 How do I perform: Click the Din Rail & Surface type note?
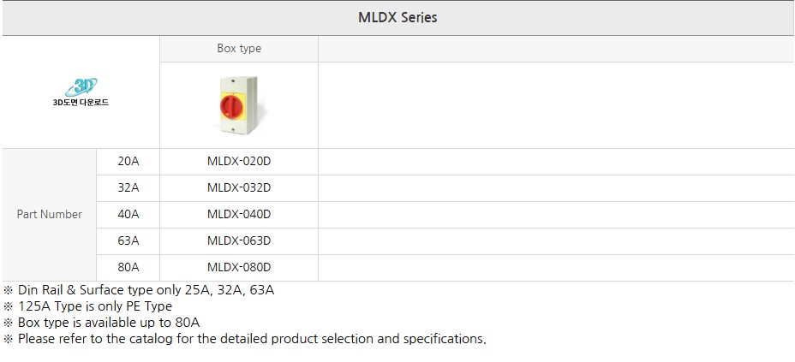146,290
